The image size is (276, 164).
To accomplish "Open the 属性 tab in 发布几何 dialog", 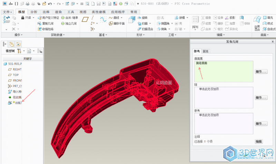I will tap(206, 51).
